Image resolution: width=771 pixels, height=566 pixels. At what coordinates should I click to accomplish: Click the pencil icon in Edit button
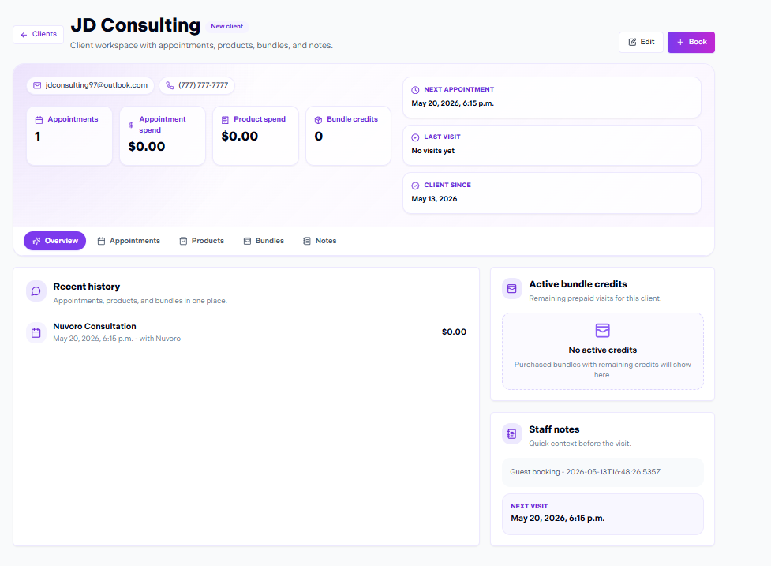(632, 43)
